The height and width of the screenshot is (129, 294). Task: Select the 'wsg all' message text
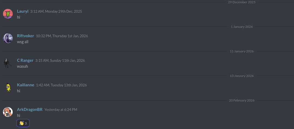tap(23, 42)
